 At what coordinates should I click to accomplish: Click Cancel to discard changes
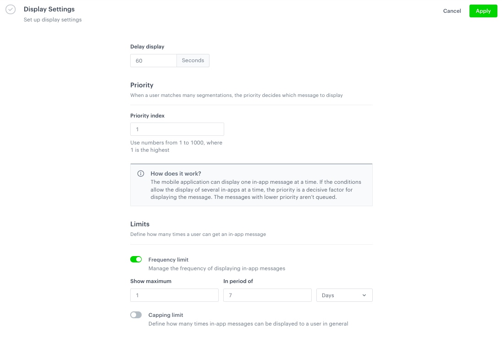452,11
